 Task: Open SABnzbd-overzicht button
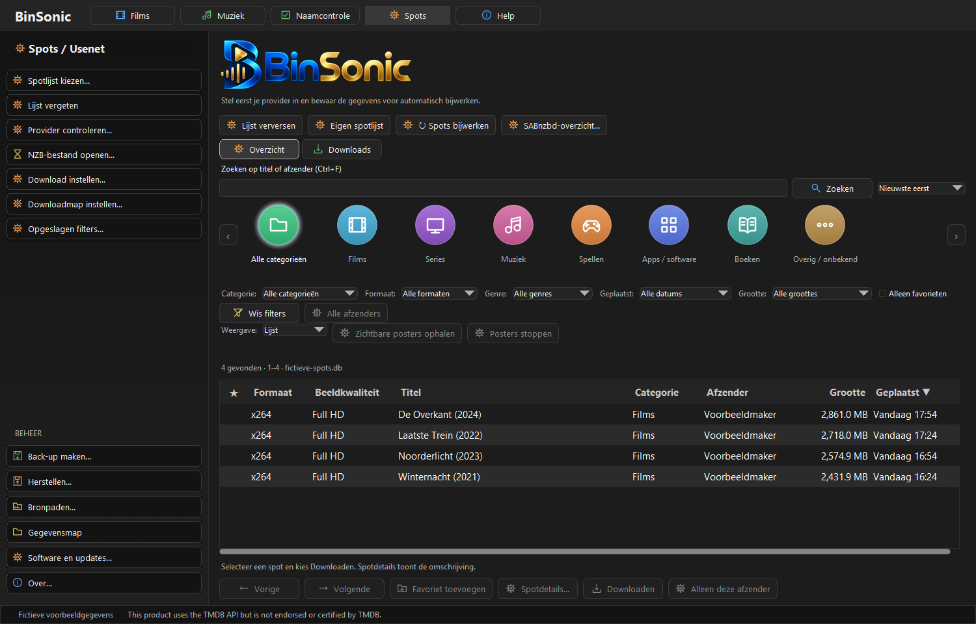pos(554,125)
